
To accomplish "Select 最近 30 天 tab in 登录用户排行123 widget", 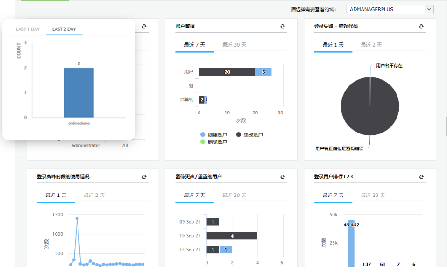I will click(x=373, y=195).
